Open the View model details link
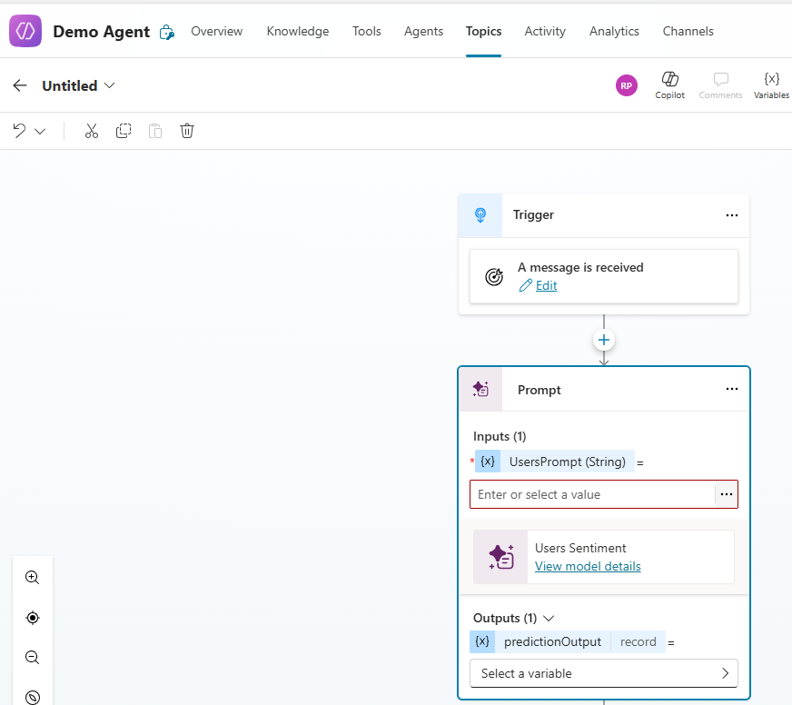Image resolution: width=792 pixels, height=705 pixels. tap(588, 566)
